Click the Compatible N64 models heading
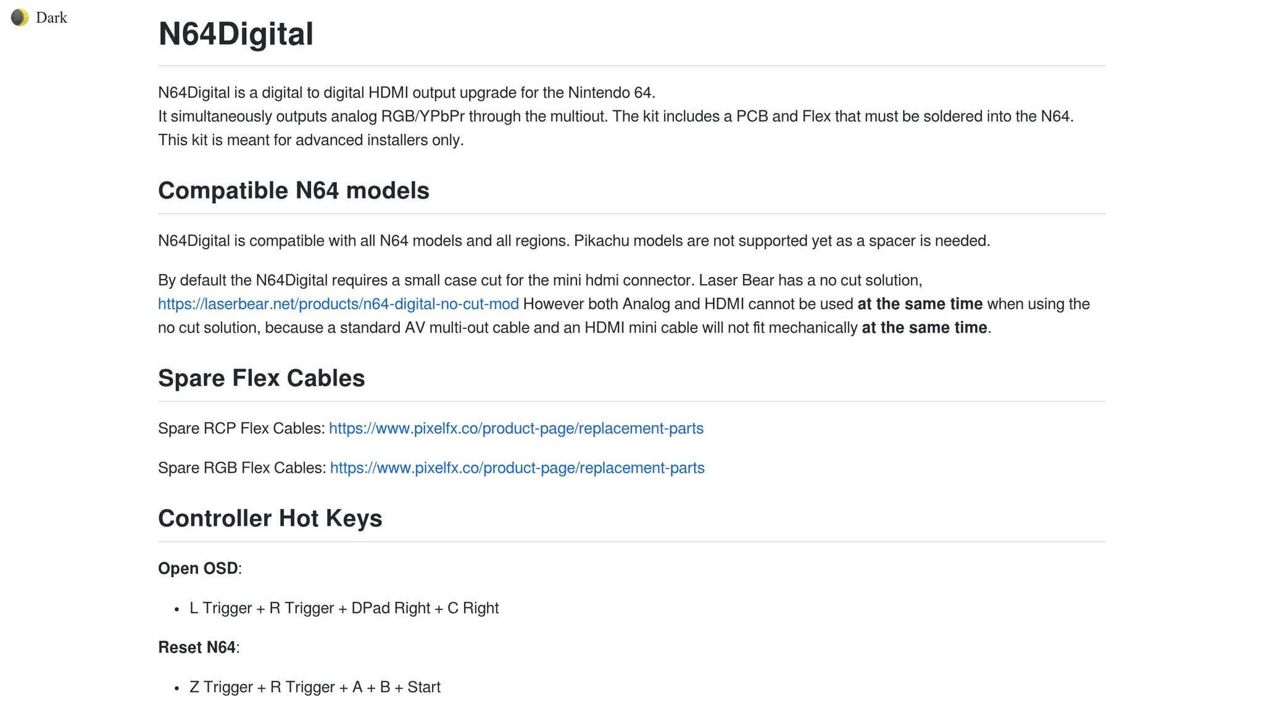This screenshot has height=711, width=1264. click(x=293, y=191)
